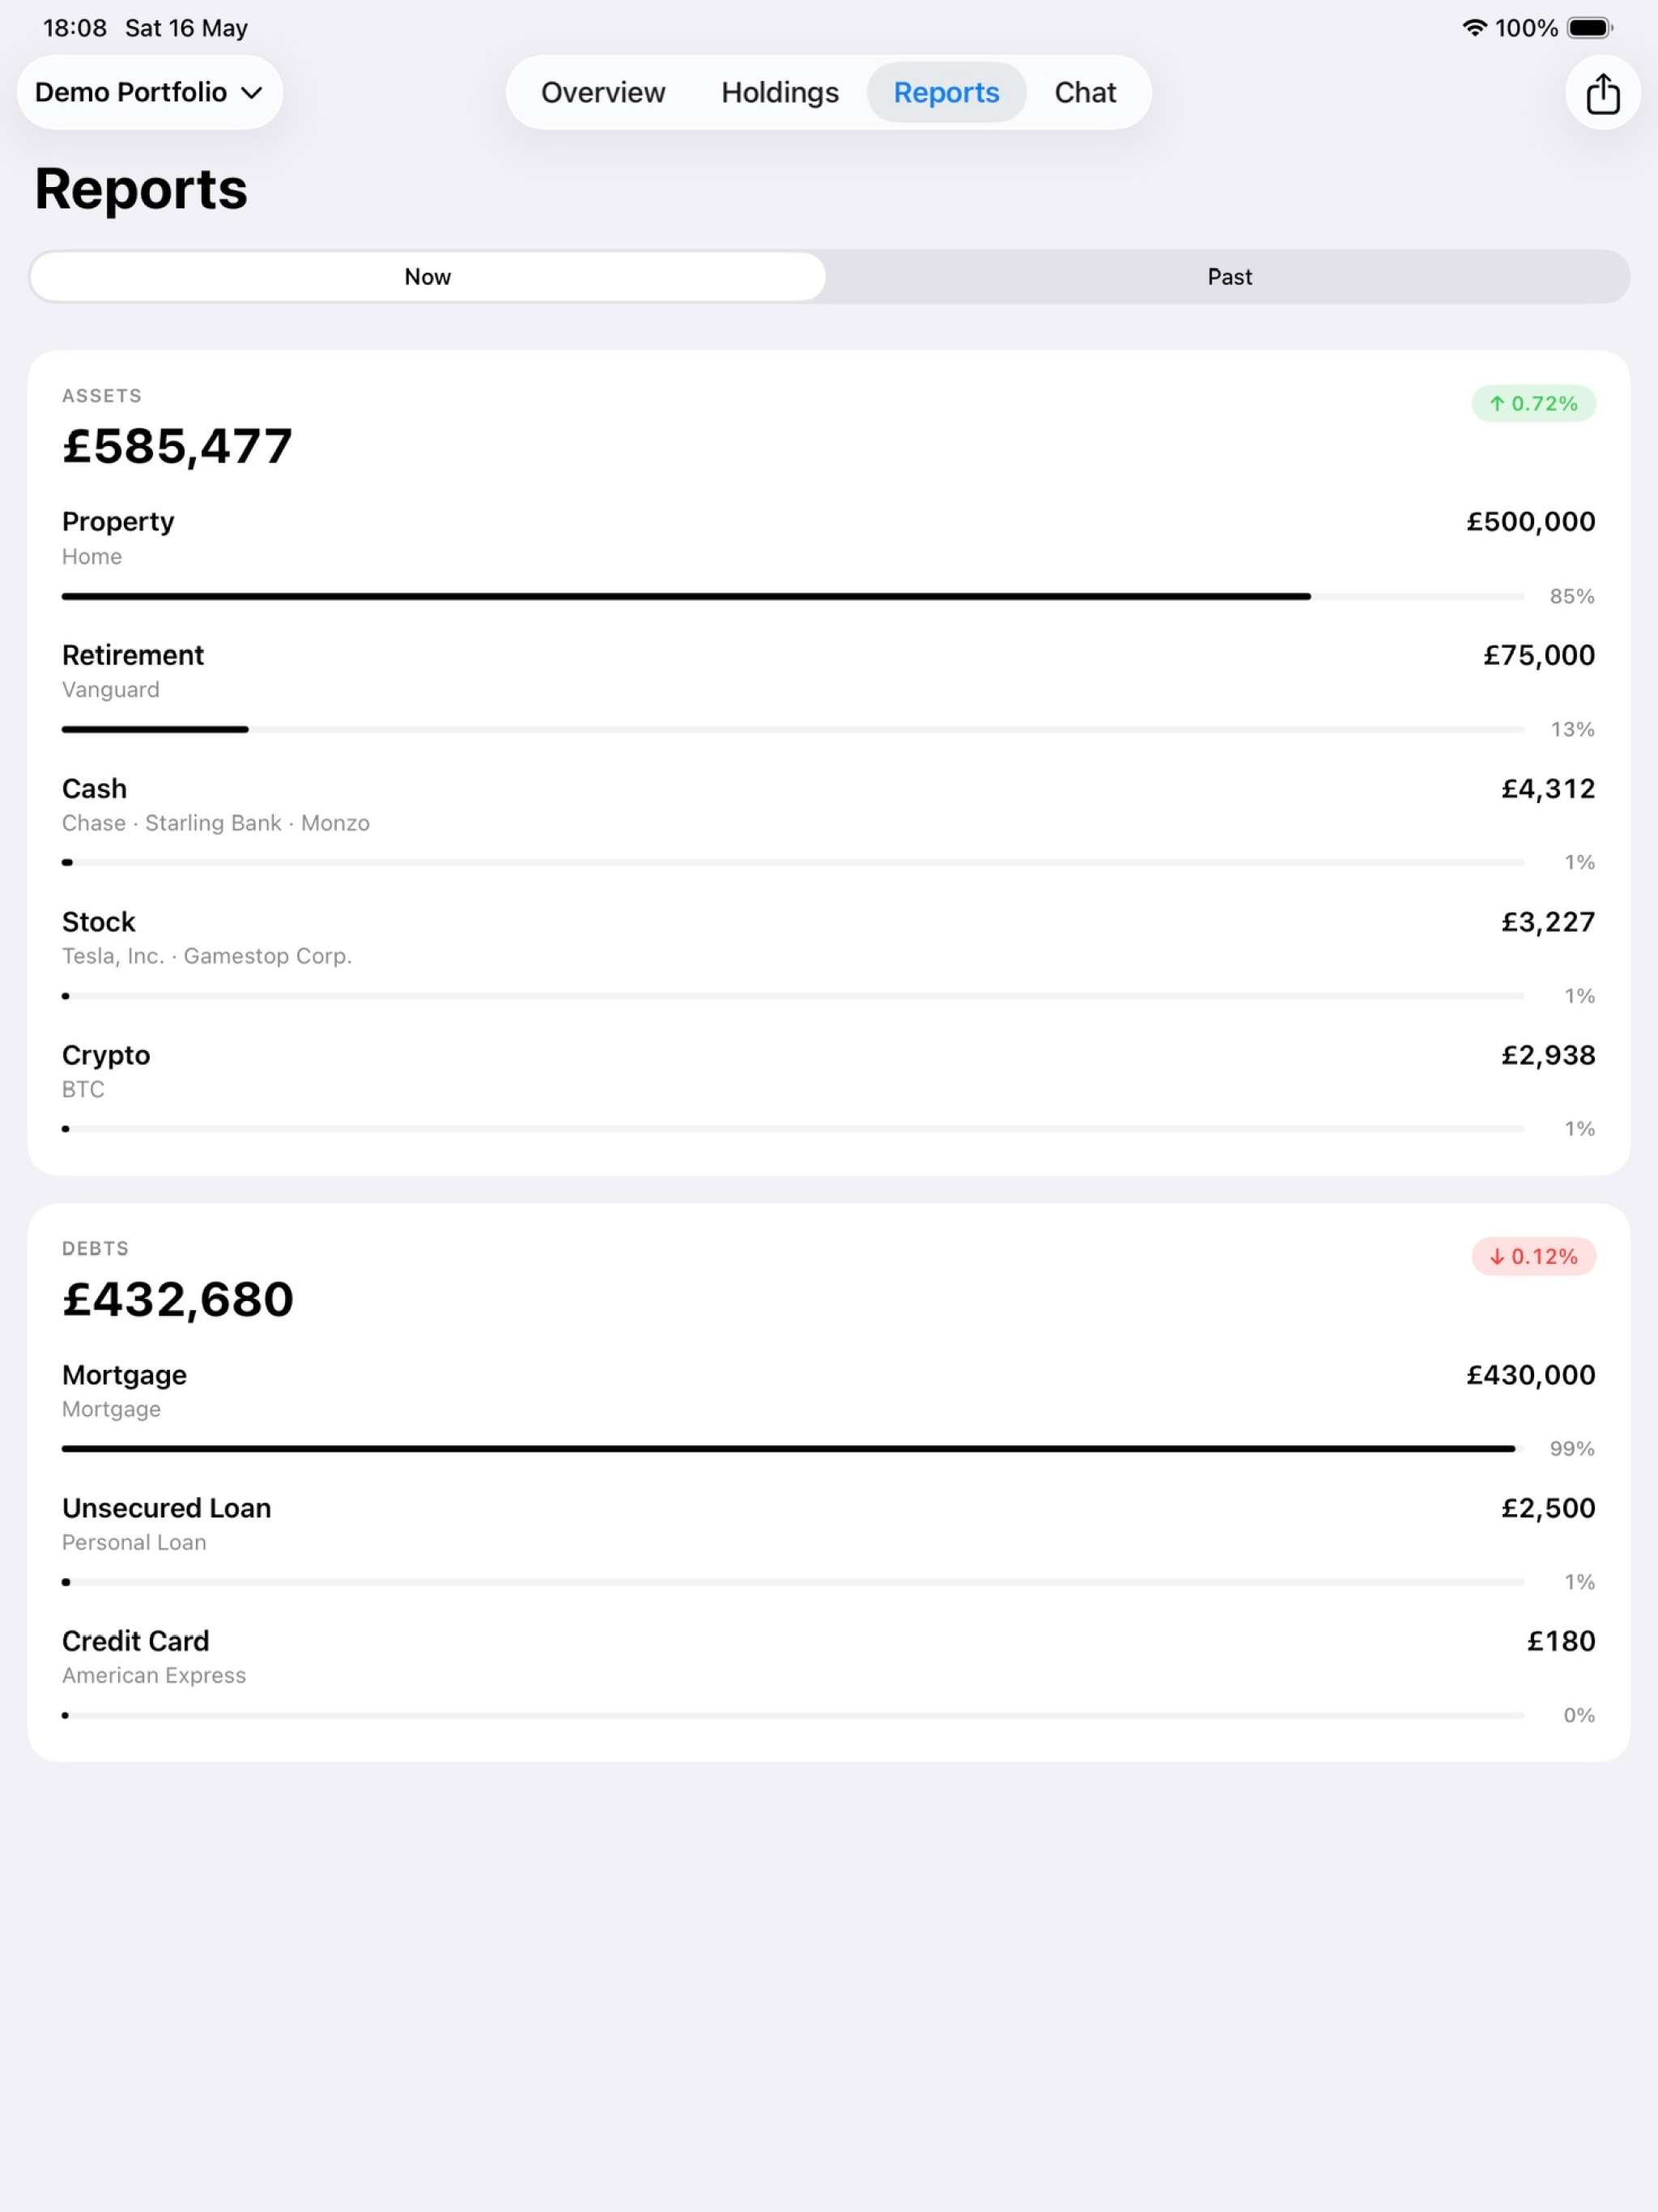Open the Chat tab
The image size is (1658, 2212).
pos(1085,93)
